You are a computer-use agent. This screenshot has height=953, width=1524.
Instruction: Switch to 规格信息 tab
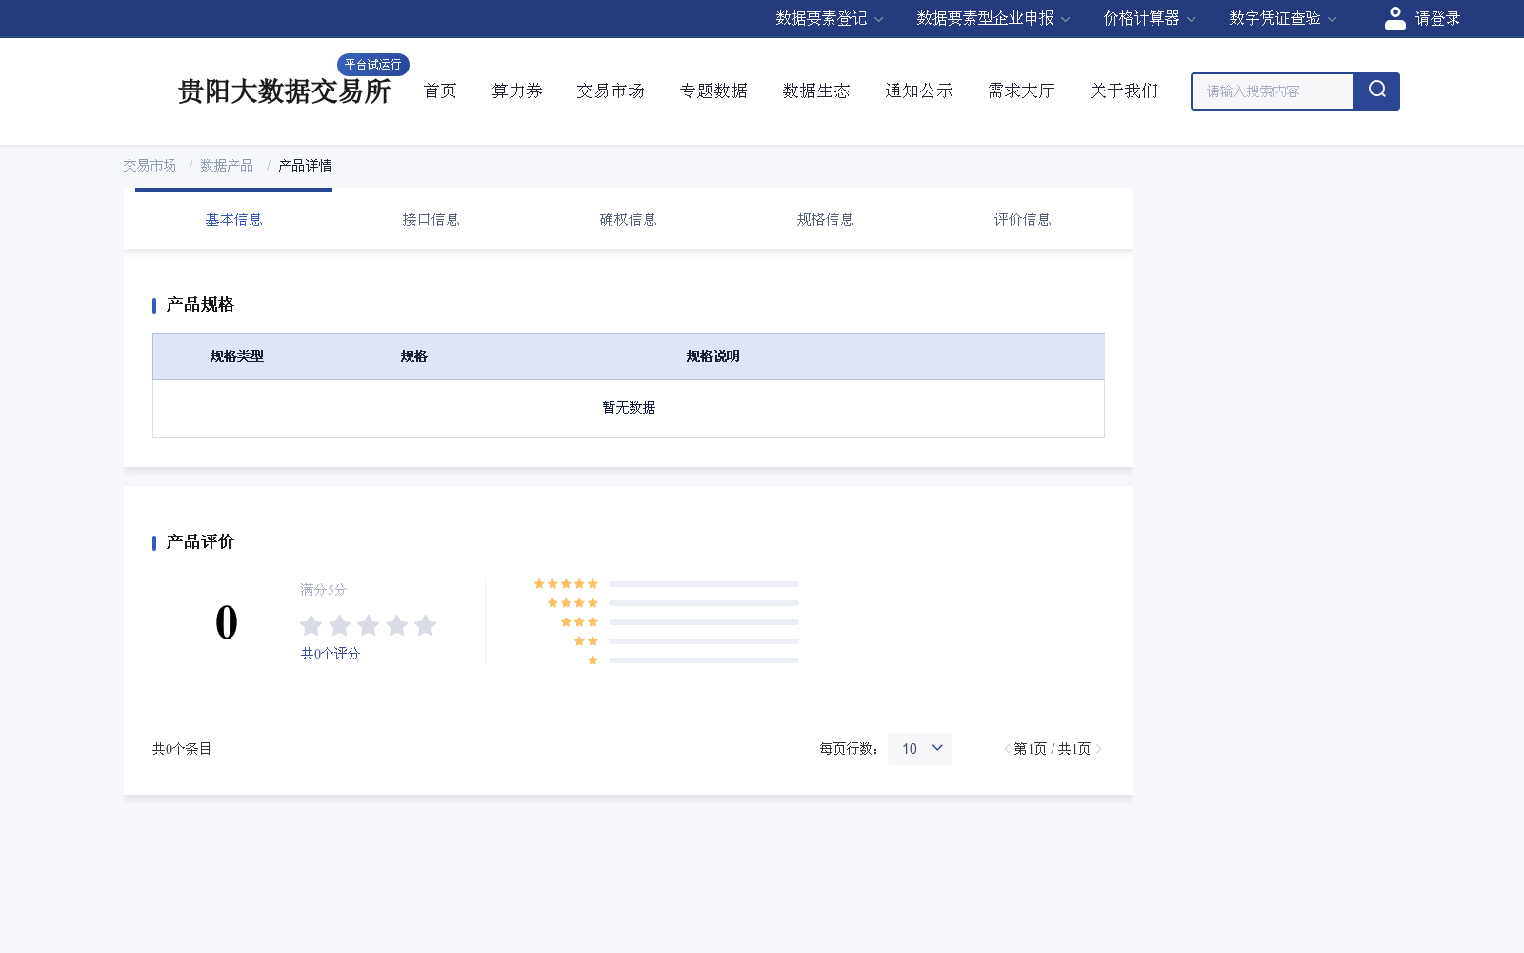tap(825, 219)
